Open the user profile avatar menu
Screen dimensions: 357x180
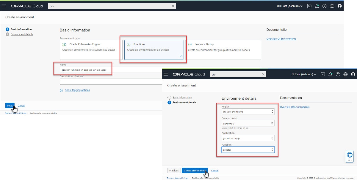click(339, 6)
